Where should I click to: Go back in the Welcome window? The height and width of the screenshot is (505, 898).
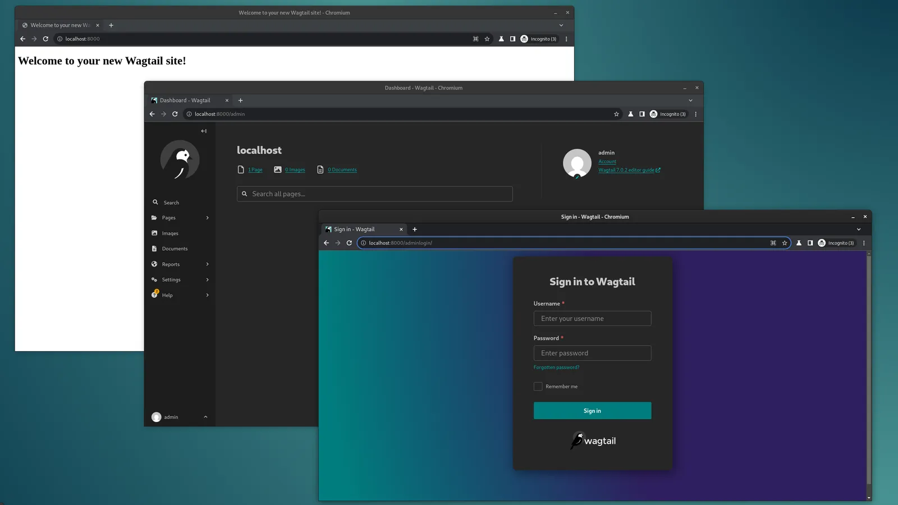click(22, 39)
